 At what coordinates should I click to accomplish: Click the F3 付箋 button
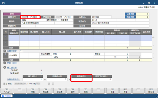(33, 91)
